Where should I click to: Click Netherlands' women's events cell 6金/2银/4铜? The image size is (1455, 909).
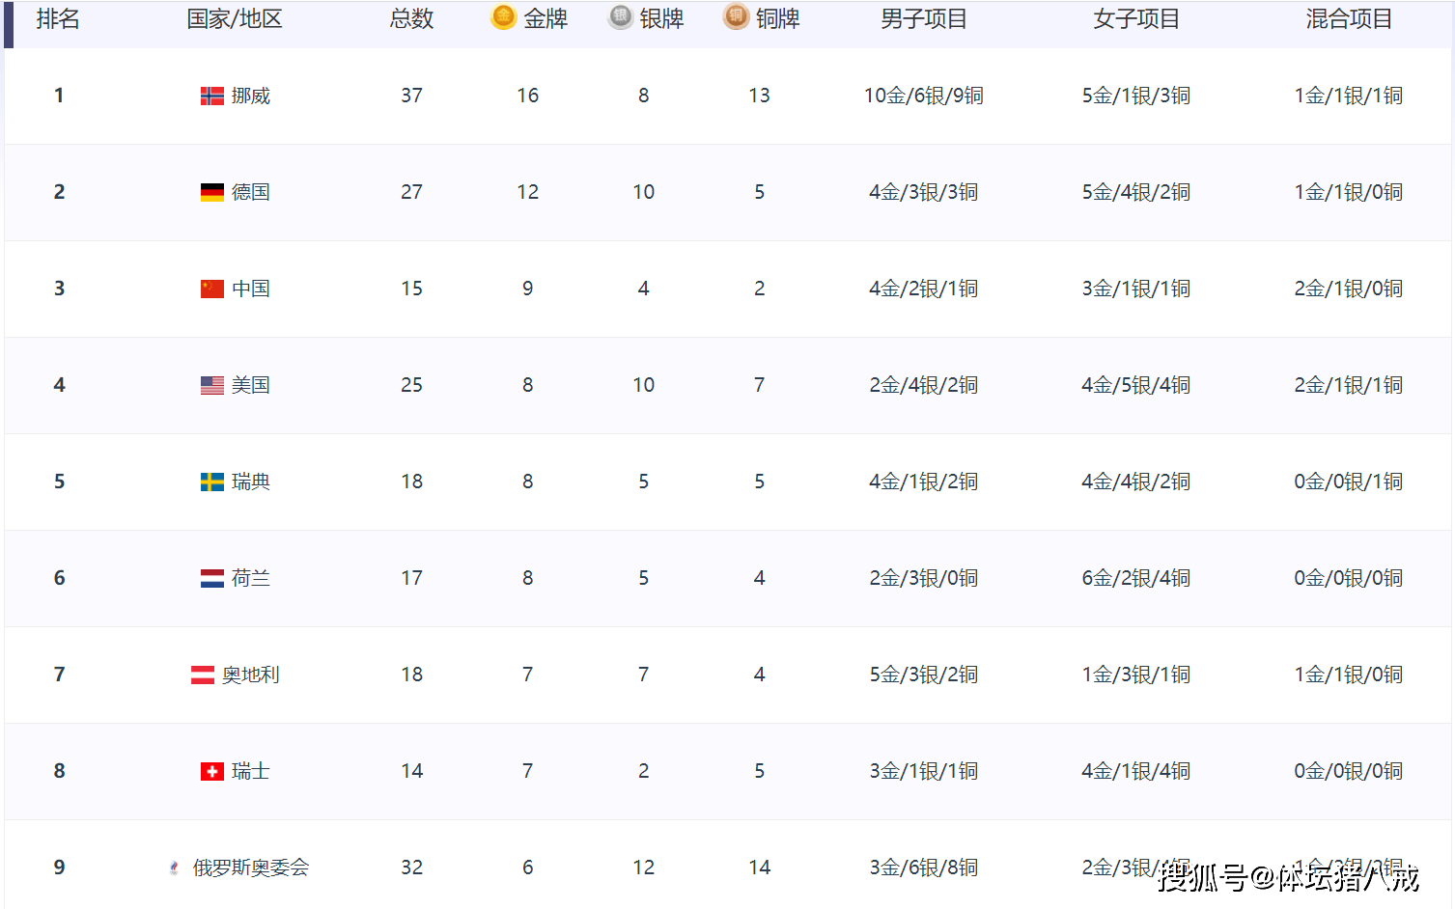(x=1136, y=578)
